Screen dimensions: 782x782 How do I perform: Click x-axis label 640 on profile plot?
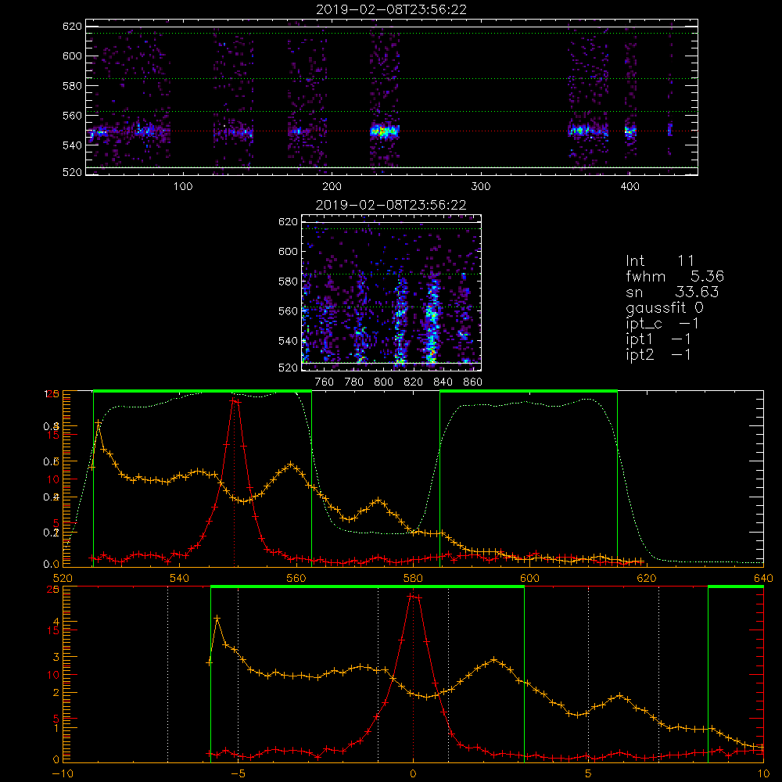(x=763, y=578)
